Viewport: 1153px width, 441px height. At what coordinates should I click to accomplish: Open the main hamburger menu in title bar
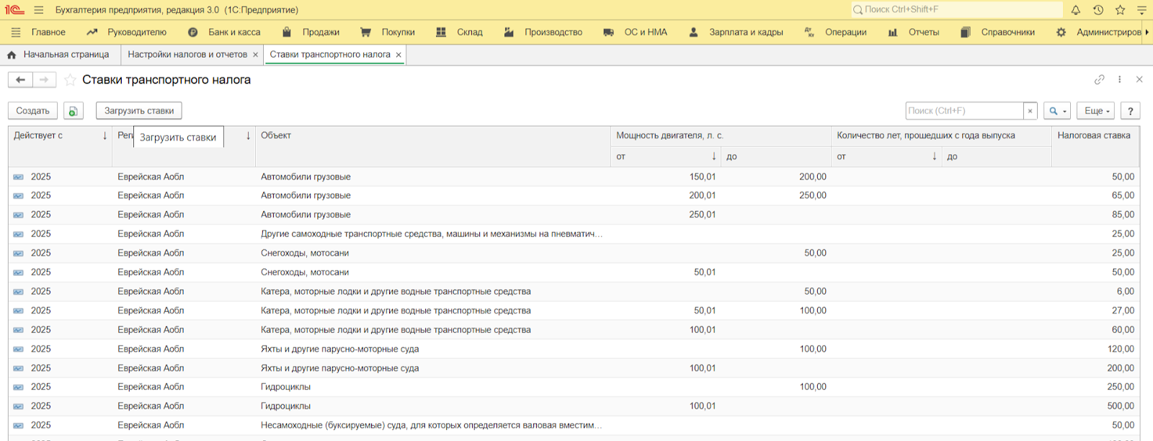pyautogui.click(x=39, y=10)
